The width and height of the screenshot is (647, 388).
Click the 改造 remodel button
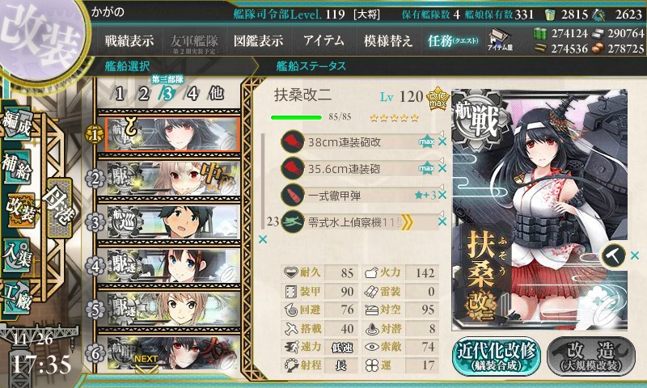[x=591, y=356]
